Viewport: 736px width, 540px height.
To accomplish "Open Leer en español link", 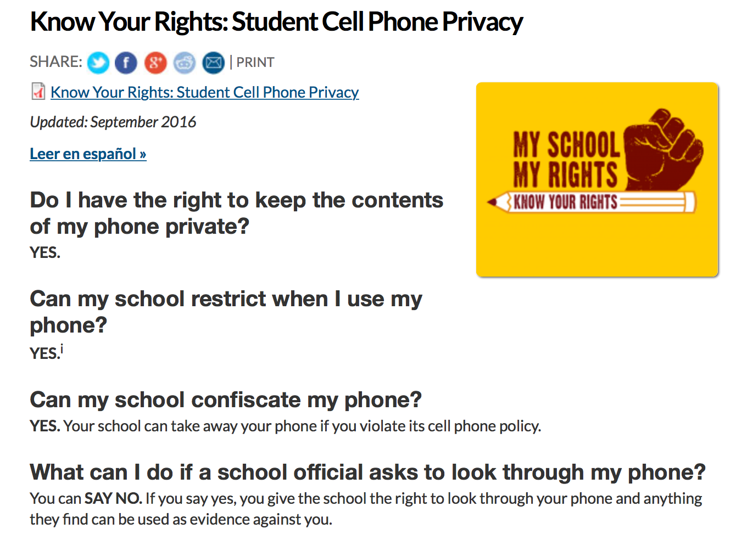I will 88,154.
